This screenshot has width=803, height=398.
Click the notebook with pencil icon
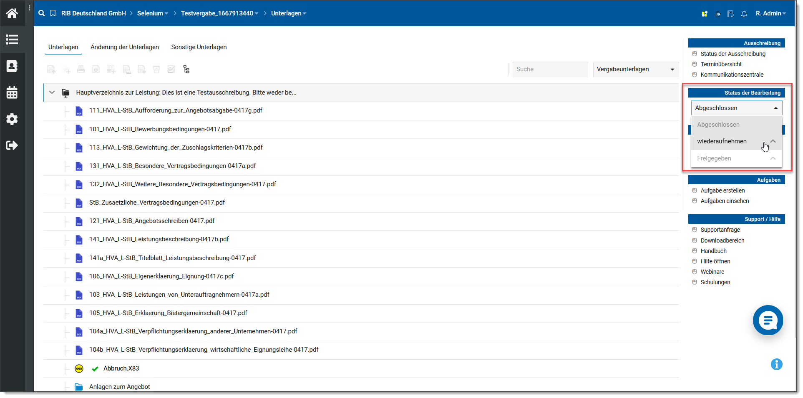[x=730, y=14]
